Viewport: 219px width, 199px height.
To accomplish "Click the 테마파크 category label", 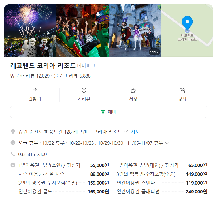I will (86, 66).
